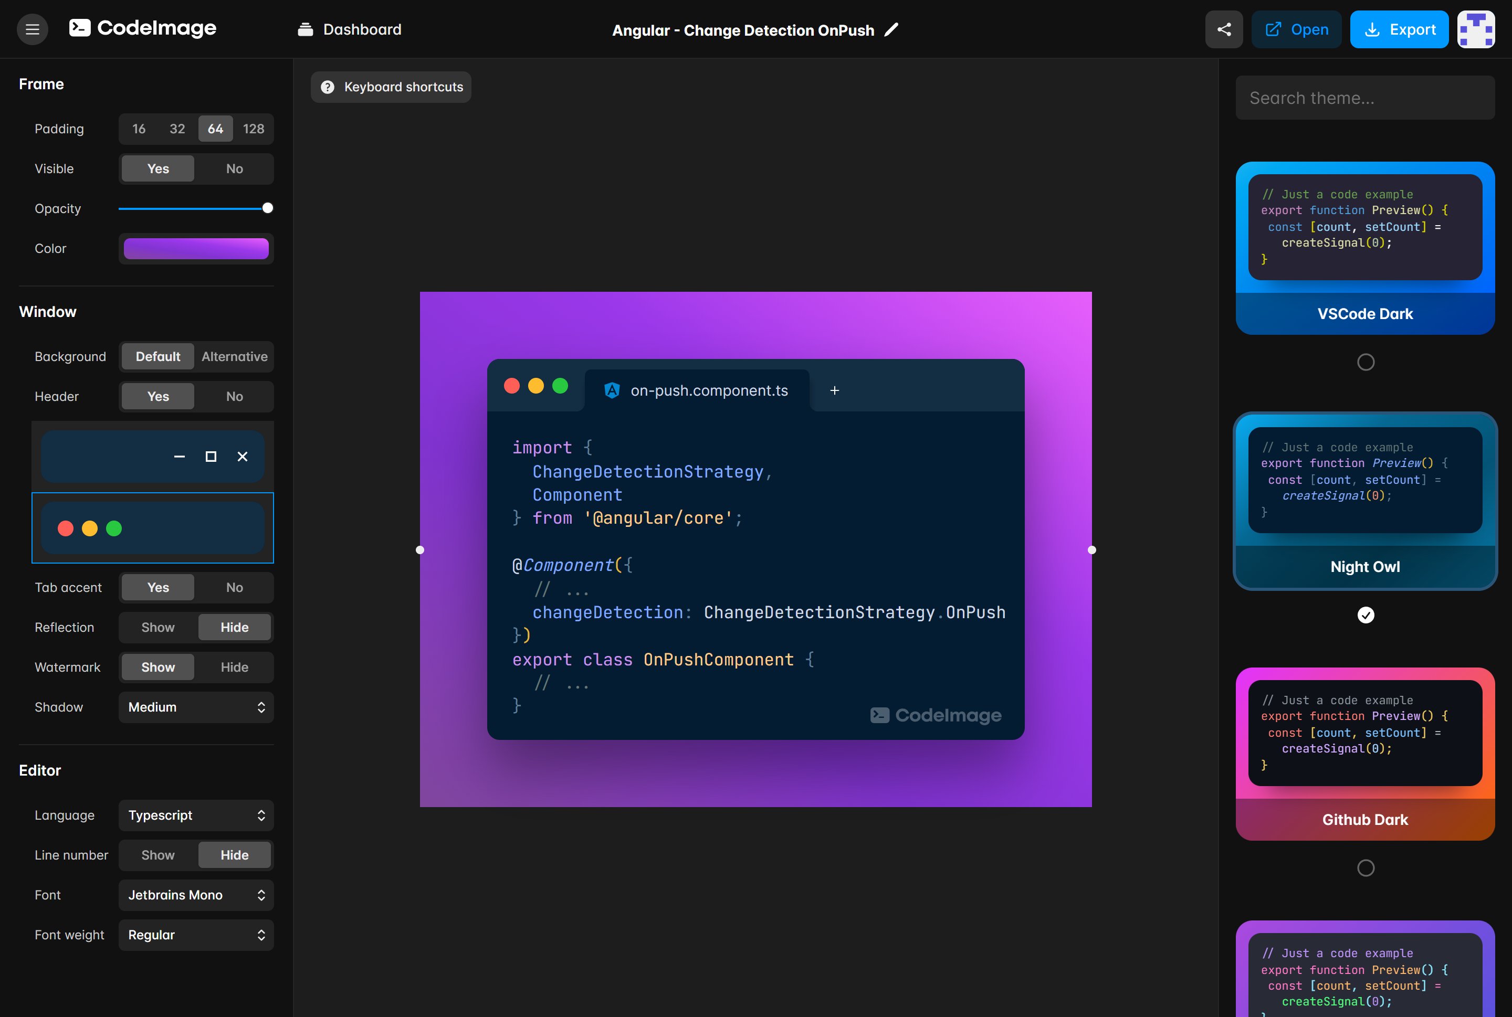Open the Shadow dropdown
1512x1017 pixels.
point(196,707)
